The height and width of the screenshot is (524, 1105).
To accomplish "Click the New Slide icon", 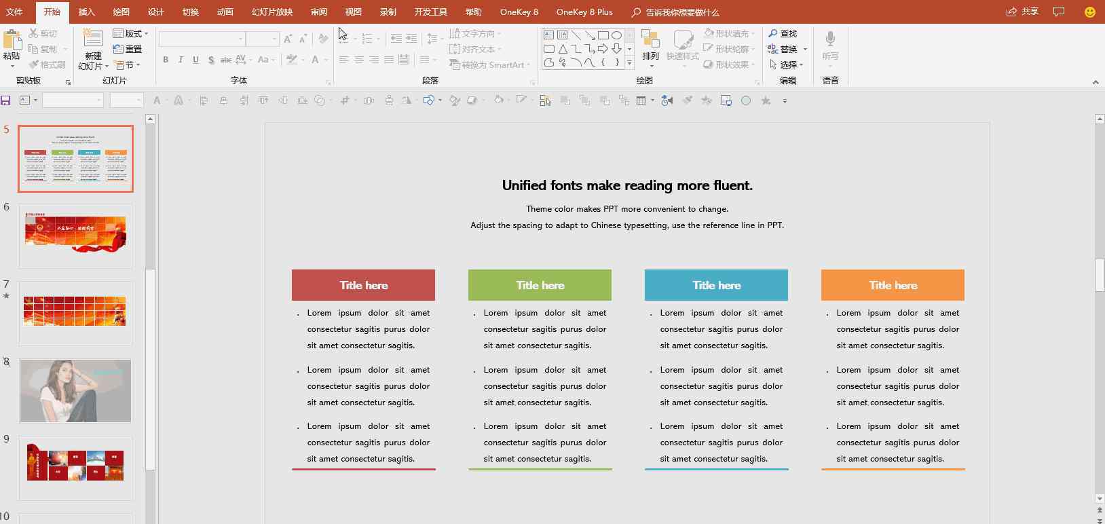I will pyautogui.click(x=93, y=39).
